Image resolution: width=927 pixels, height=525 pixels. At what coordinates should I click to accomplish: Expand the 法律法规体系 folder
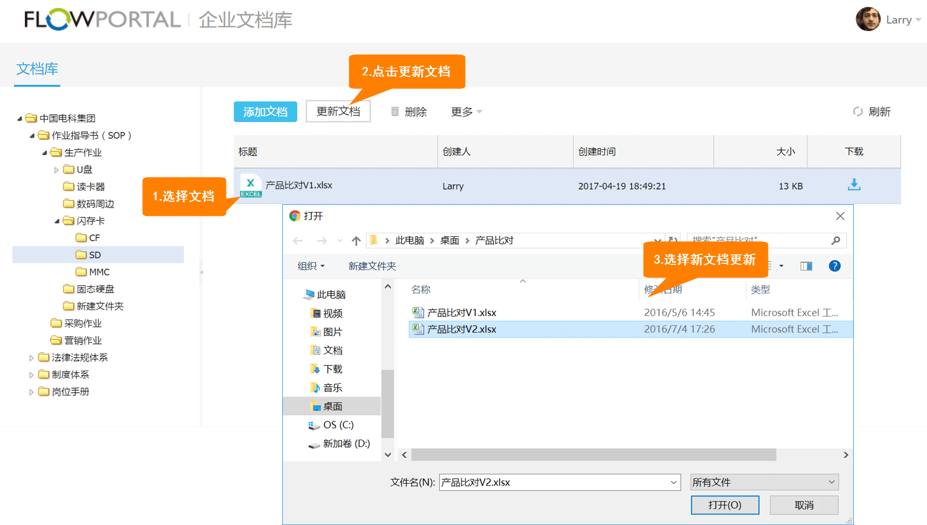[x=31, y=358]
